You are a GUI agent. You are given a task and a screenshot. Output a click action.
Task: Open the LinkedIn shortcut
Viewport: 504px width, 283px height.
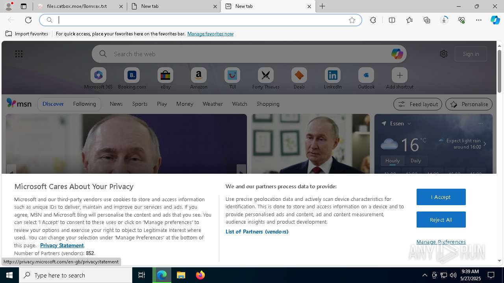333,79
